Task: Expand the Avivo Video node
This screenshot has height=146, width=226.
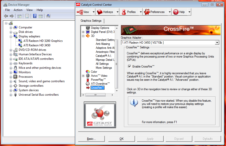Action: 83,76
